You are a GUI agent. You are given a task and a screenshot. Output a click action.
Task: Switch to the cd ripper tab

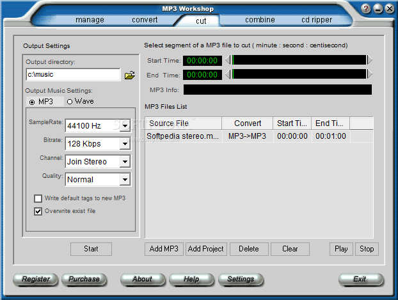click(317, 20)
